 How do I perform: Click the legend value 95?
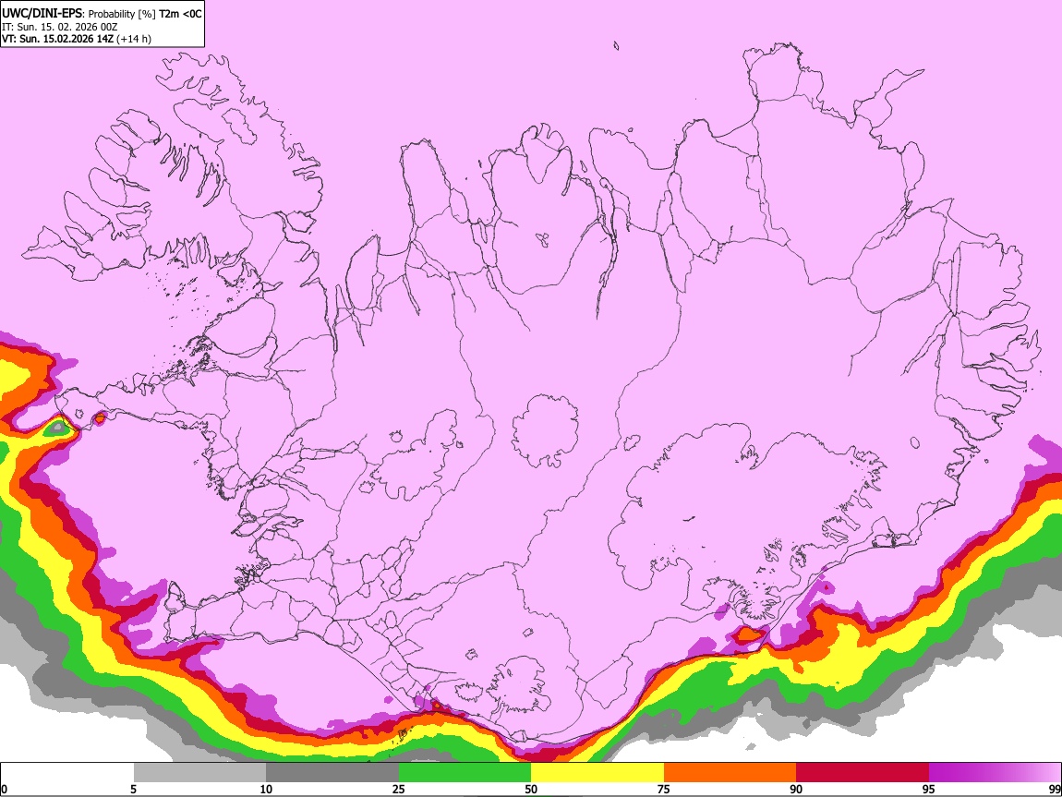coord(929,789)
